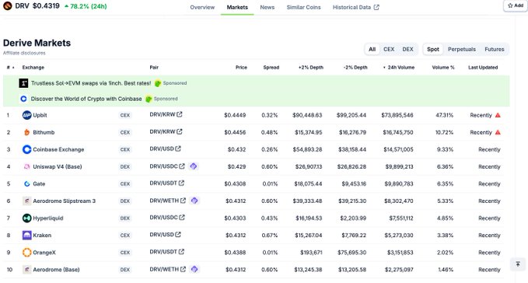528x283 pixels.
Task: Click Coinbase Exchange logo
Action: coord(26,149)
